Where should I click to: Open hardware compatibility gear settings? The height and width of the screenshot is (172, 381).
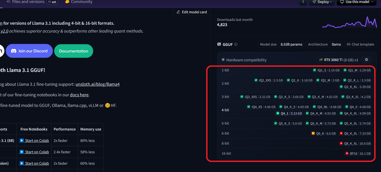tap(367, 60)
